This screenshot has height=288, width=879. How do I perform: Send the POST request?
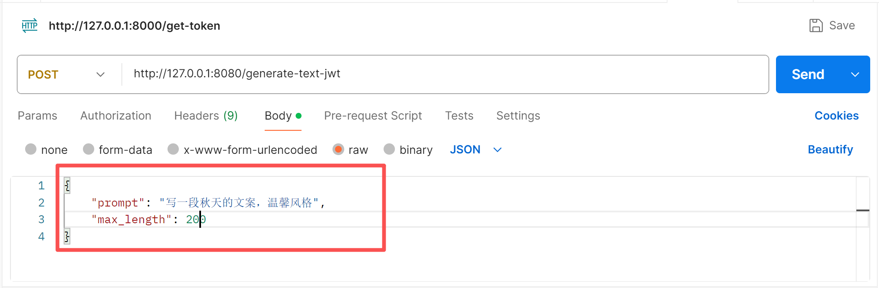tap(808, 74)
